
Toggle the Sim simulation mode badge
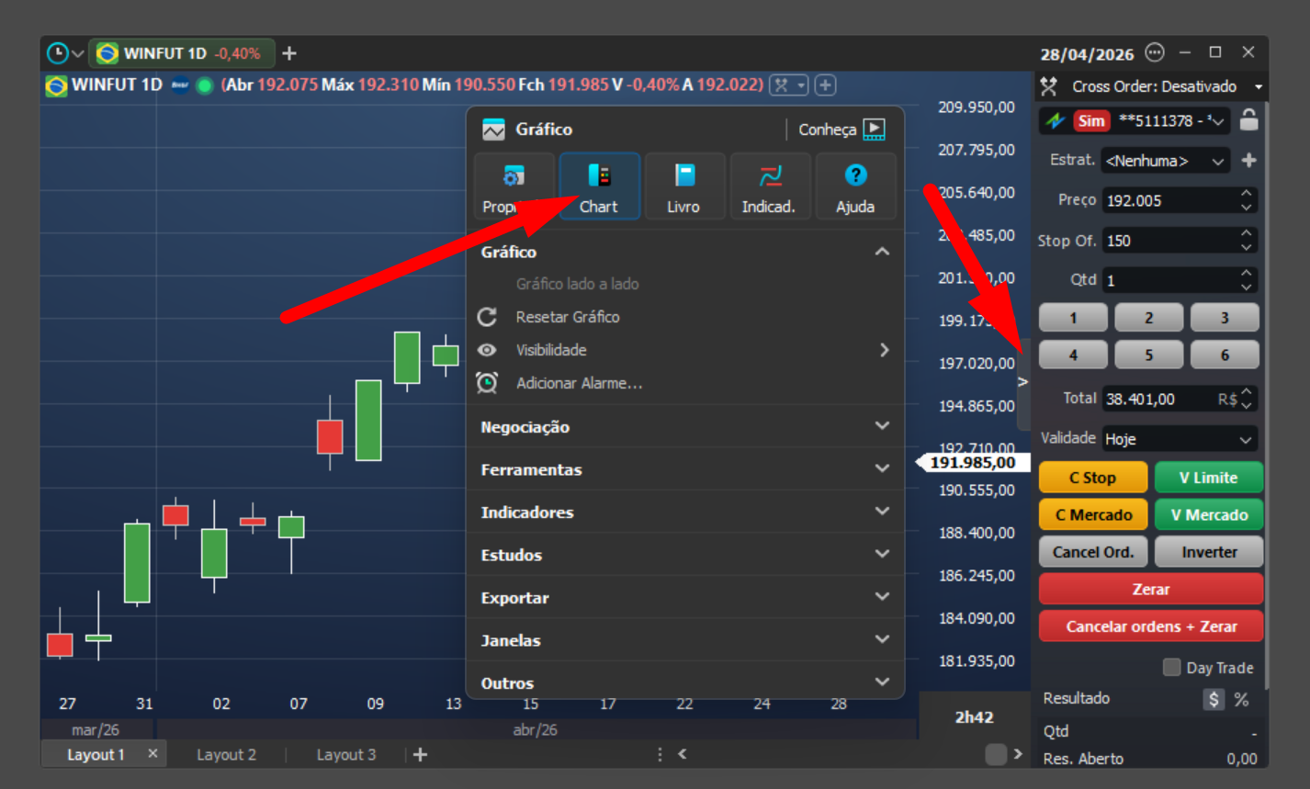pyautogui.click(x=1091, y=120)
